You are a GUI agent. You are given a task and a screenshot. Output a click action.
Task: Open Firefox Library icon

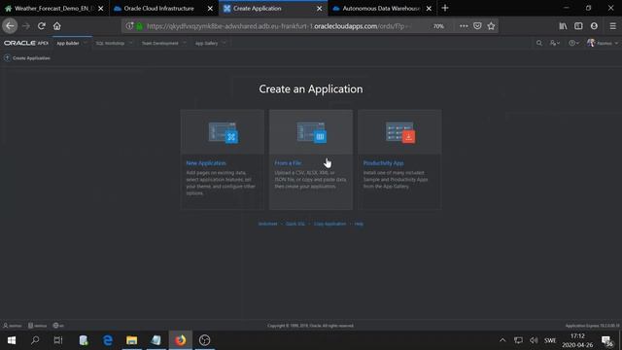coord(564,26)
